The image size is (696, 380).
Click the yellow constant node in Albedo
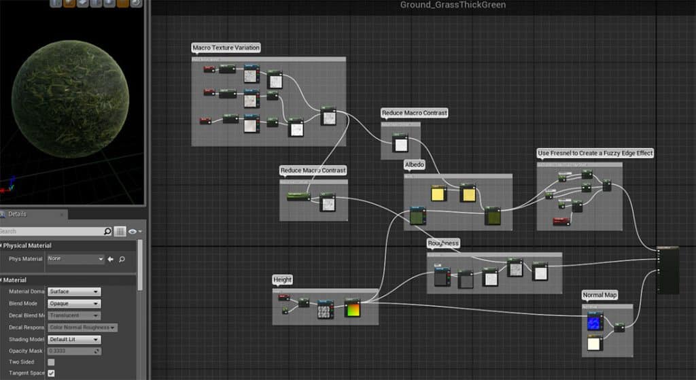pyautogui.click(x=438, y=195)
